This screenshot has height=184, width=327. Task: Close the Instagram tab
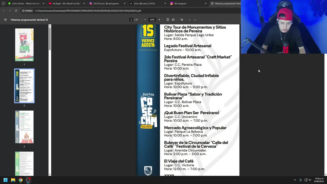pos(206,4)
